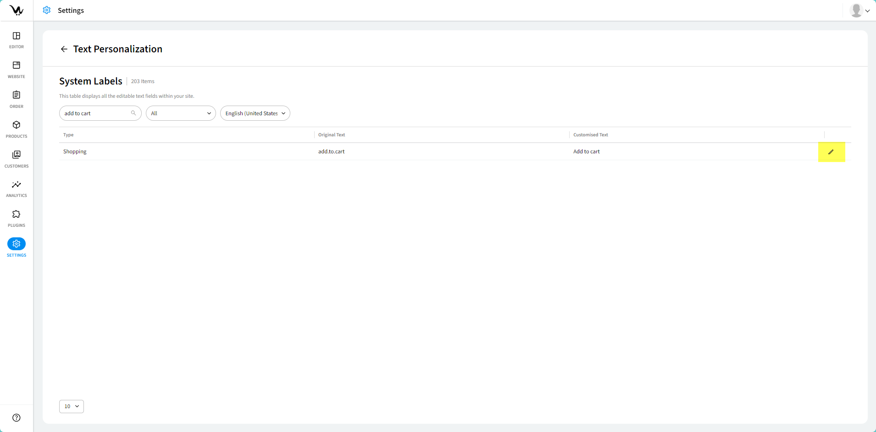Image resolution: width=876 pixels, height=432 pixels.
Task: Change the rows-per-page dropdown showing 10
Action: [x=72, y=406]
